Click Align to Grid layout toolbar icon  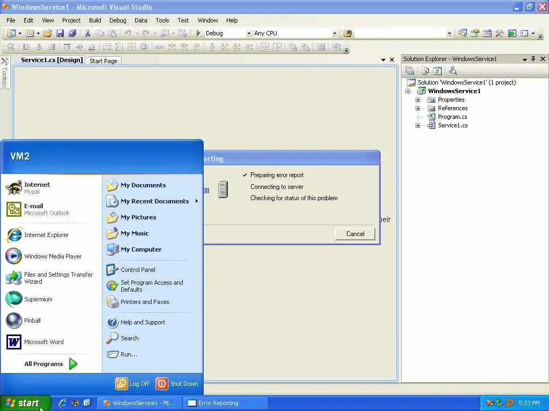tap(11, 47)
